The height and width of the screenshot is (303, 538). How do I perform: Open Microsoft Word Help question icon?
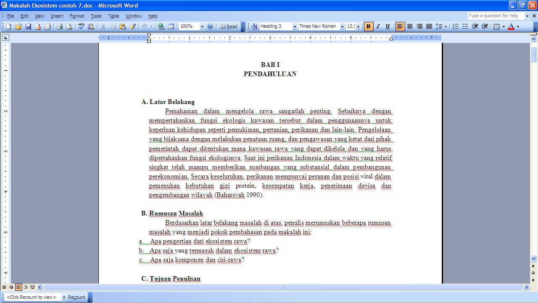[210, 27]
